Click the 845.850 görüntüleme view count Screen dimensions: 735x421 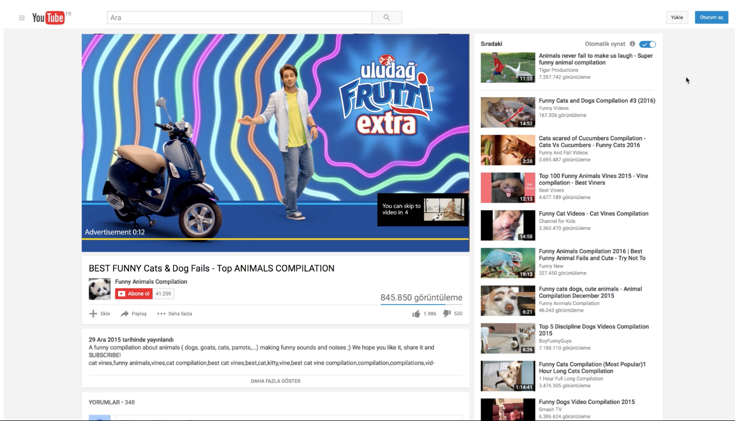pos(421,298)
